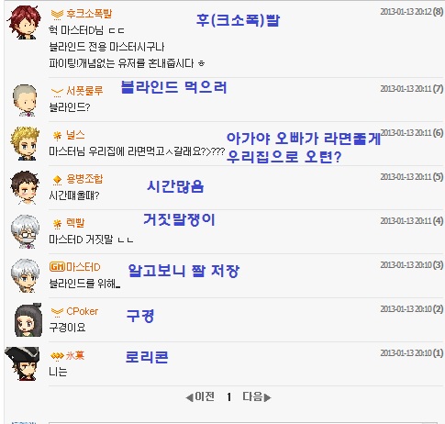The width and height of the screenshot is (445, 424).
Task: Click the star rank icon before 널스
Action: (57, 135)
